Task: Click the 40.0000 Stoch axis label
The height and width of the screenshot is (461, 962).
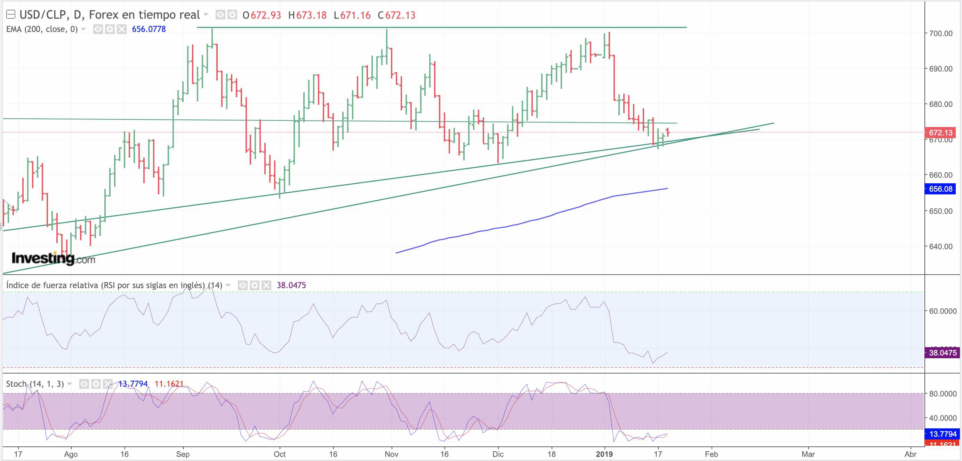Action: [943, 418]
